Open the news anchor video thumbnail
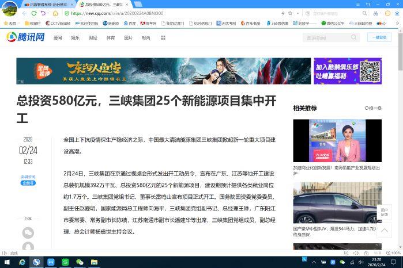 [x=337, y=140]
